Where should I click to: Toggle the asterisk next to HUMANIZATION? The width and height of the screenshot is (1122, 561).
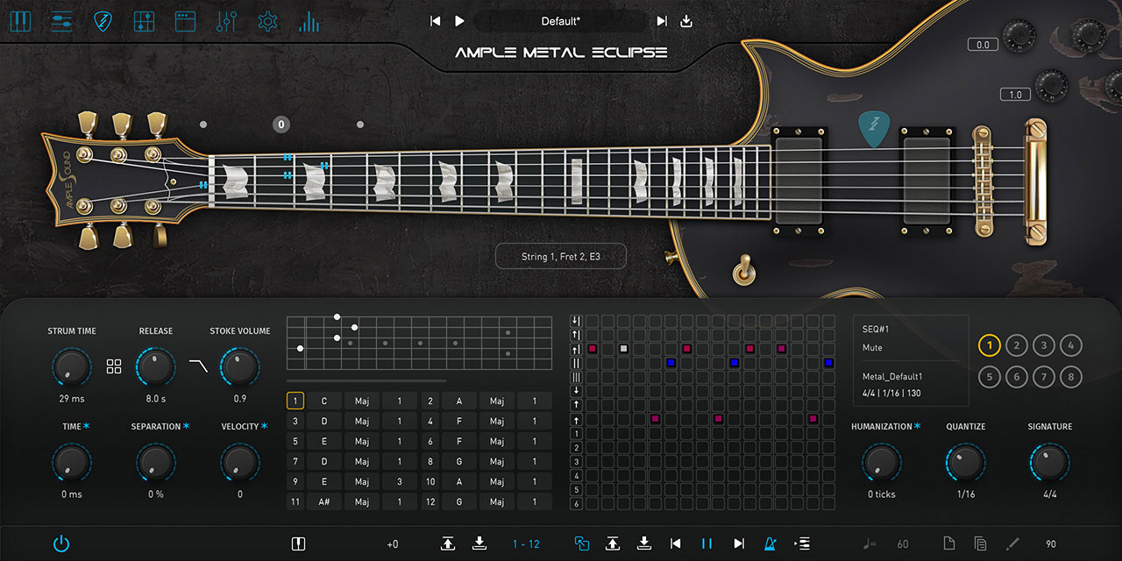(x=918, y=426)
